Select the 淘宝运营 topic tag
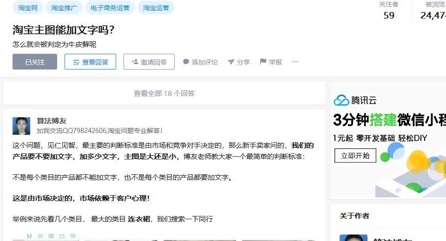Image resolution: width=446 pixels, height=241 pixels. [156, 8]
